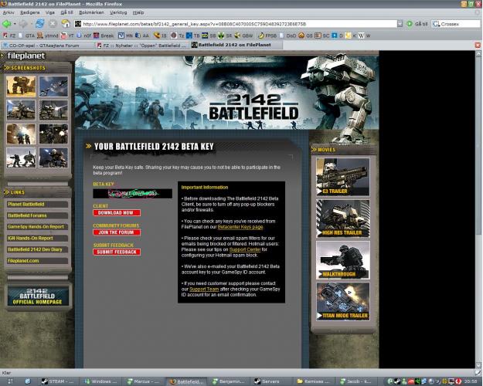483x386 pixels.
Task: Click the Stop loading icon
Action: 53,24
